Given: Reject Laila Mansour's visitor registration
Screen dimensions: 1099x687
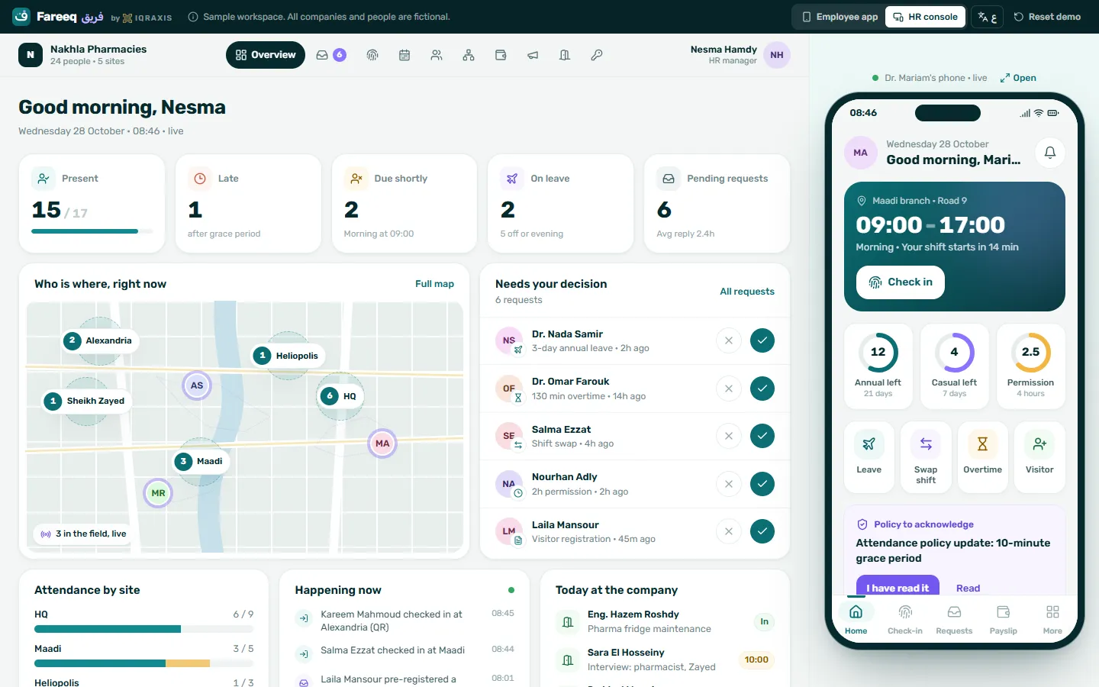Looking at the screenshot, I should pos(729,531).
